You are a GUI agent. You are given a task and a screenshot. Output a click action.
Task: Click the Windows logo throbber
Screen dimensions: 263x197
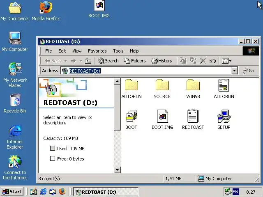[x=251, y=51]
